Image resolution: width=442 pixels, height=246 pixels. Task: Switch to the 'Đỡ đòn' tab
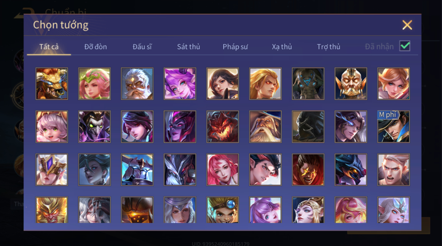96,47
